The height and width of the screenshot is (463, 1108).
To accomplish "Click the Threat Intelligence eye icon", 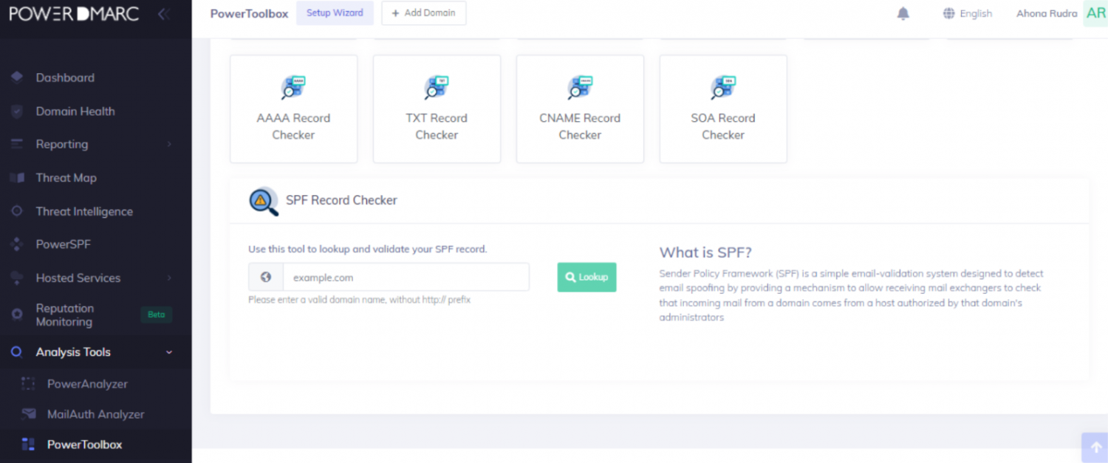I will pyautogui.click(x=17, y=210).
